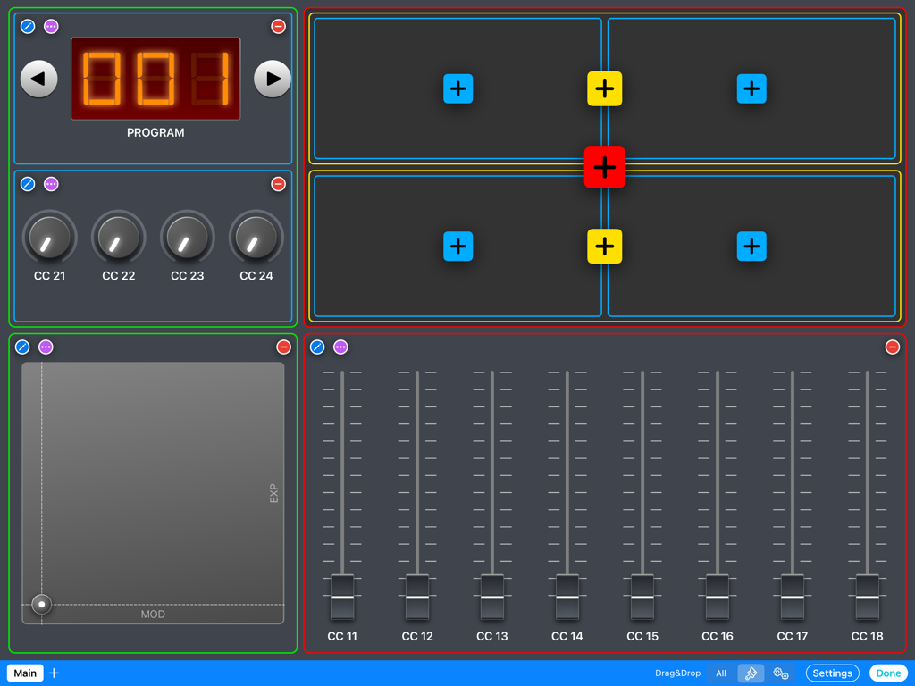Add a new page with the plus button
This screenshot has height=686, width=915.
(x=53, y=673)
